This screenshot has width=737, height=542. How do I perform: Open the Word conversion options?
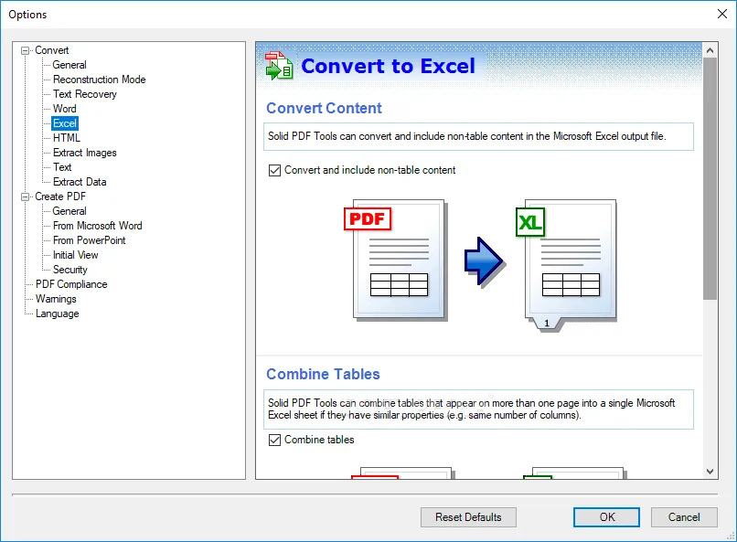pyautogui.click(x=64, y=109)
